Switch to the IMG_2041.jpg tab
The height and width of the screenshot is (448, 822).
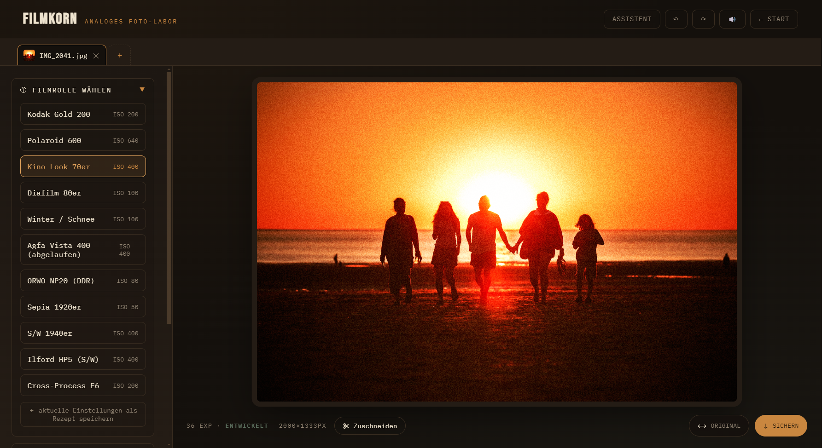tap(62, 55)
